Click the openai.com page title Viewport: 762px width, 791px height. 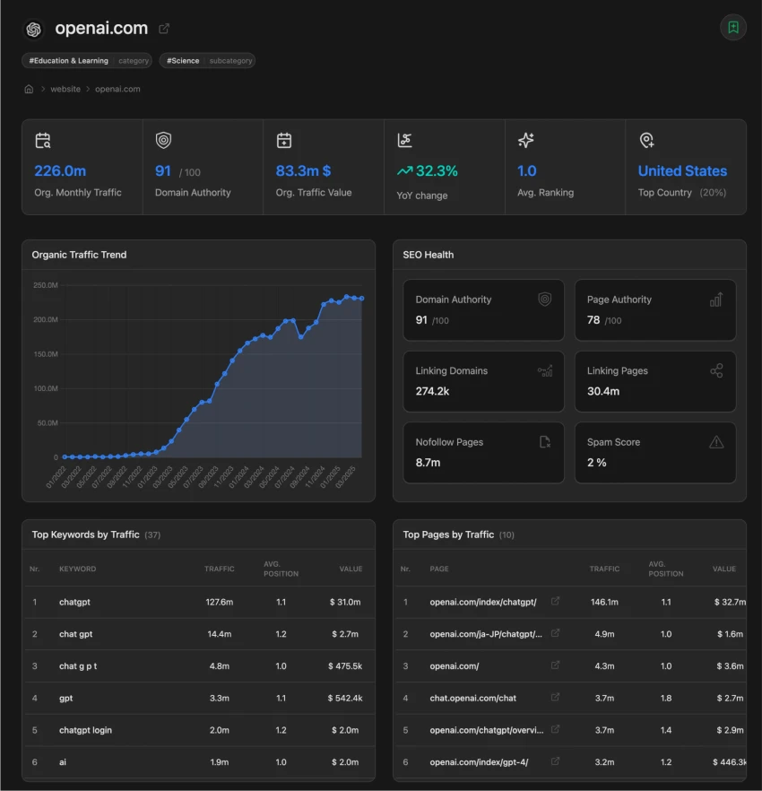point(101,29)
